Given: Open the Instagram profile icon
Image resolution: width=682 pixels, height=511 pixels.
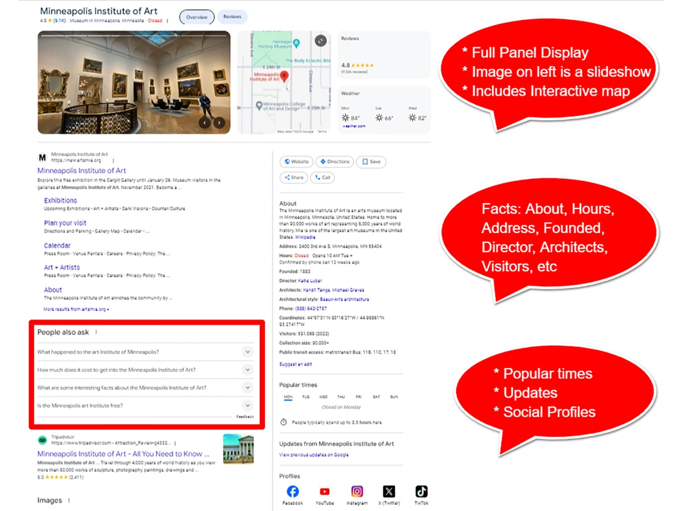Looking at the screenshot, I should 357,492.
